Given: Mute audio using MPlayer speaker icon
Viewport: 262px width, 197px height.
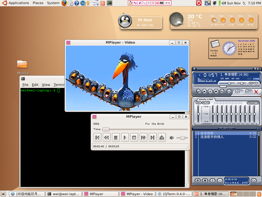Looking at the screenshot, I should pyautogui.click(x=172, y=138).
